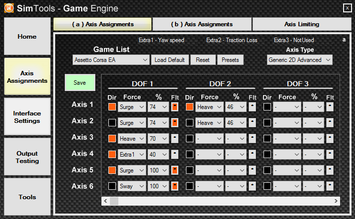Open Axis 1 DOF 1 Surge force dropdown
The width and height of the screenshot is (355, 219).
(132, 107)
